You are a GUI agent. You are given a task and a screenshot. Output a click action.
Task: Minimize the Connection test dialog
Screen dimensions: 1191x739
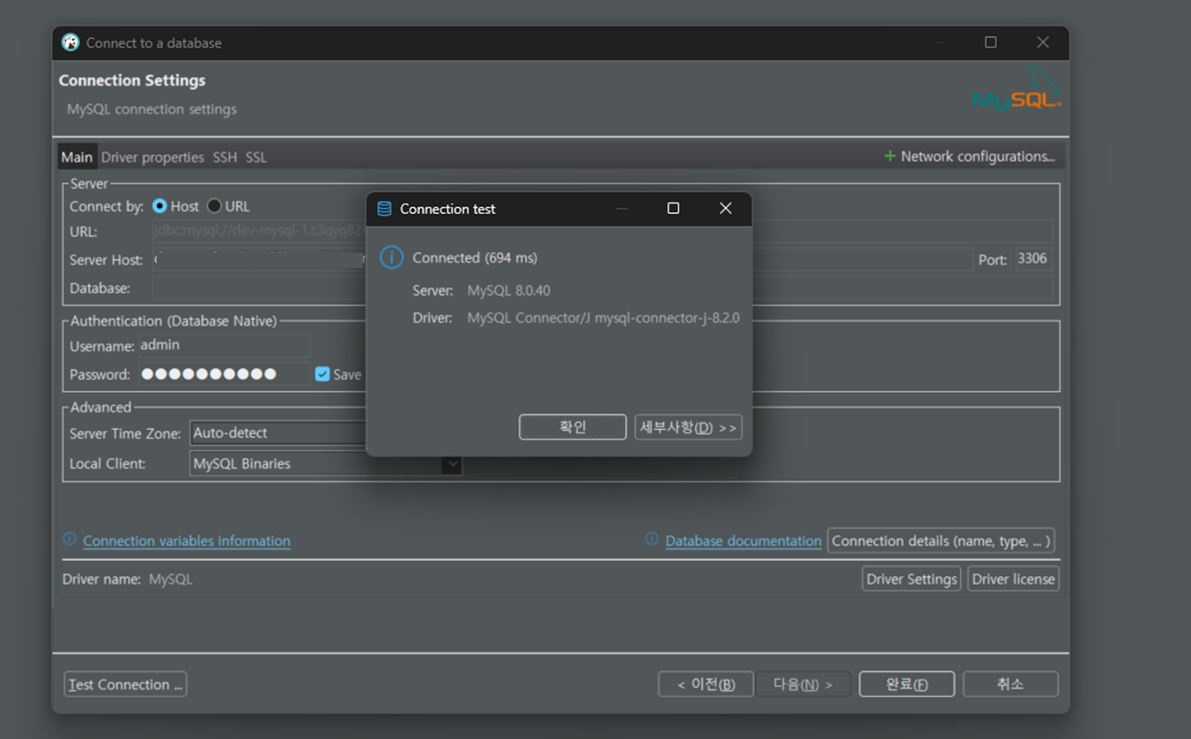click(x=622, y=209)
